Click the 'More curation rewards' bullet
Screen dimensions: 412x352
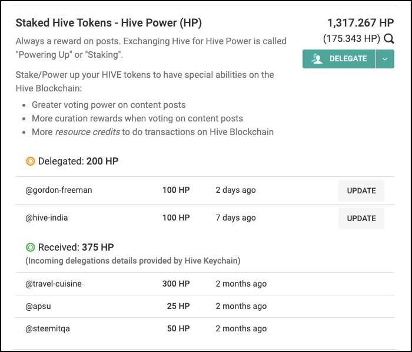pyautogui.click(x=137, y=119)
